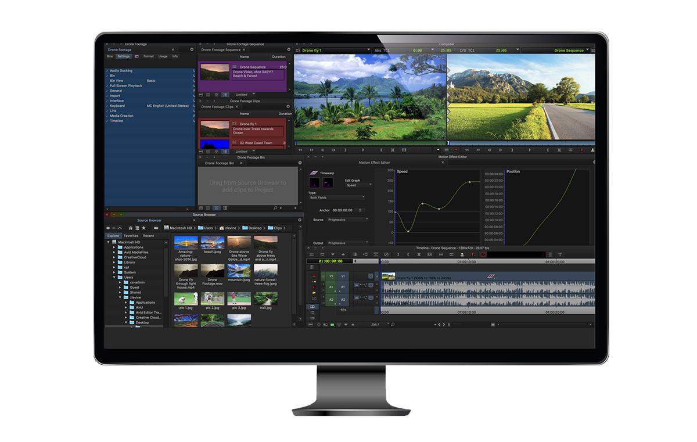Switch Drone Footage Sequence bin to frame view

217,94
